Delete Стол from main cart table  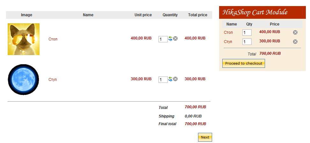(x=175, y=39)
